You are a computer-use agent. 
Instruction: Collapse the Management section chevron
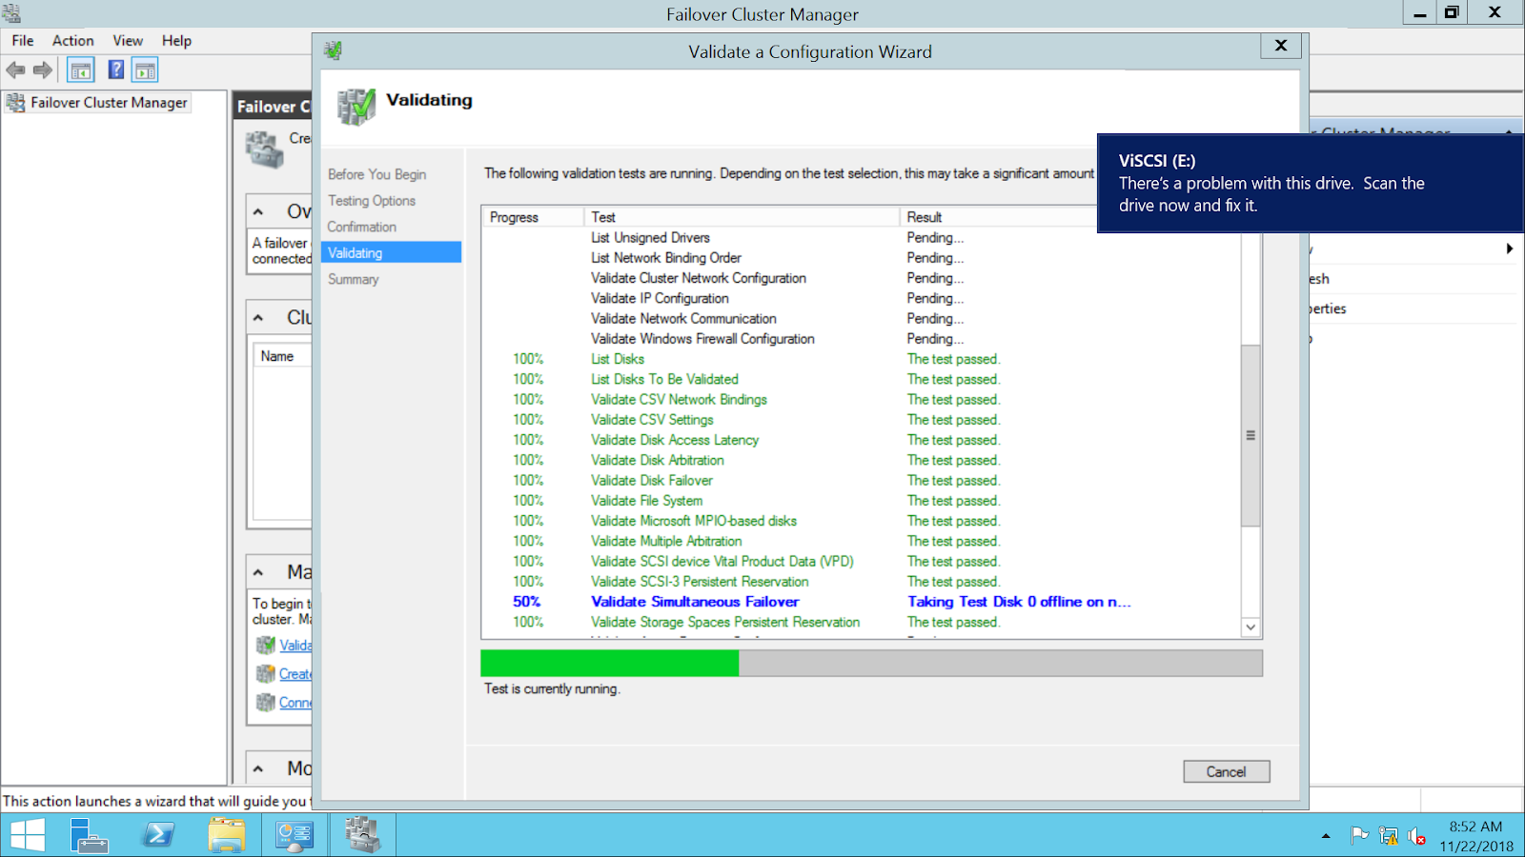click(258, 572)
